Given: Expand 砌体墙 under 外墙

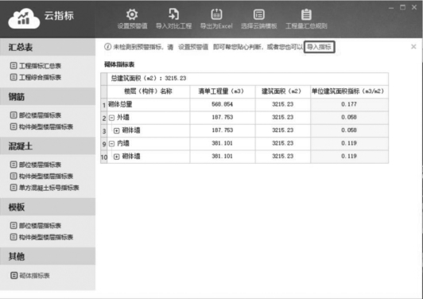Looking at the screenshot, I should pyautogui.click(x=117, y=130).
